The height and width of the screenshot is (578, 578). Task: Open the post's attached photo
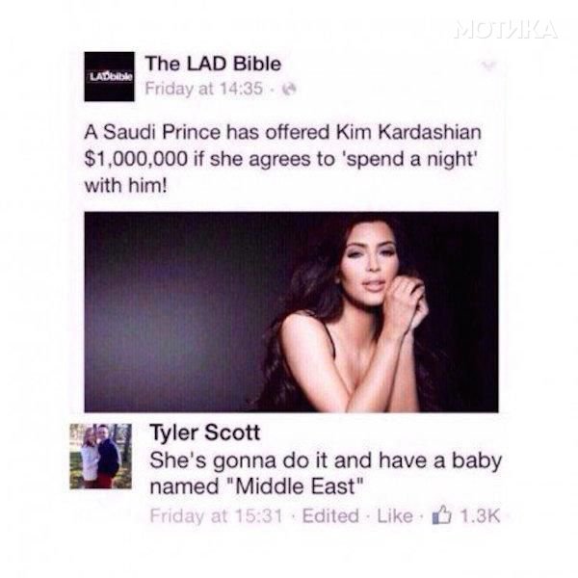click(x=291, y=312)
